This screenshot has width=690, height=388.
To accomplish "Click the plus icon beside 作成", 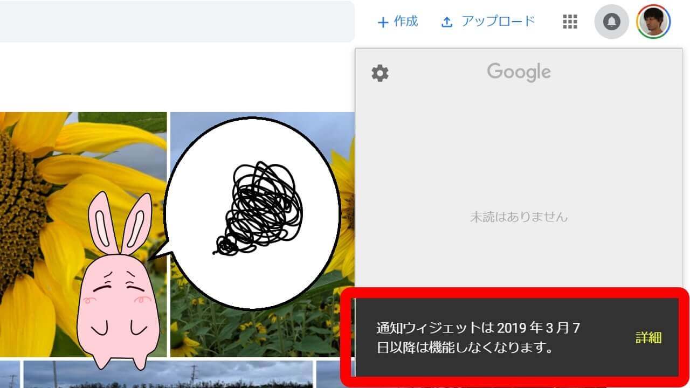I will 383,23.
